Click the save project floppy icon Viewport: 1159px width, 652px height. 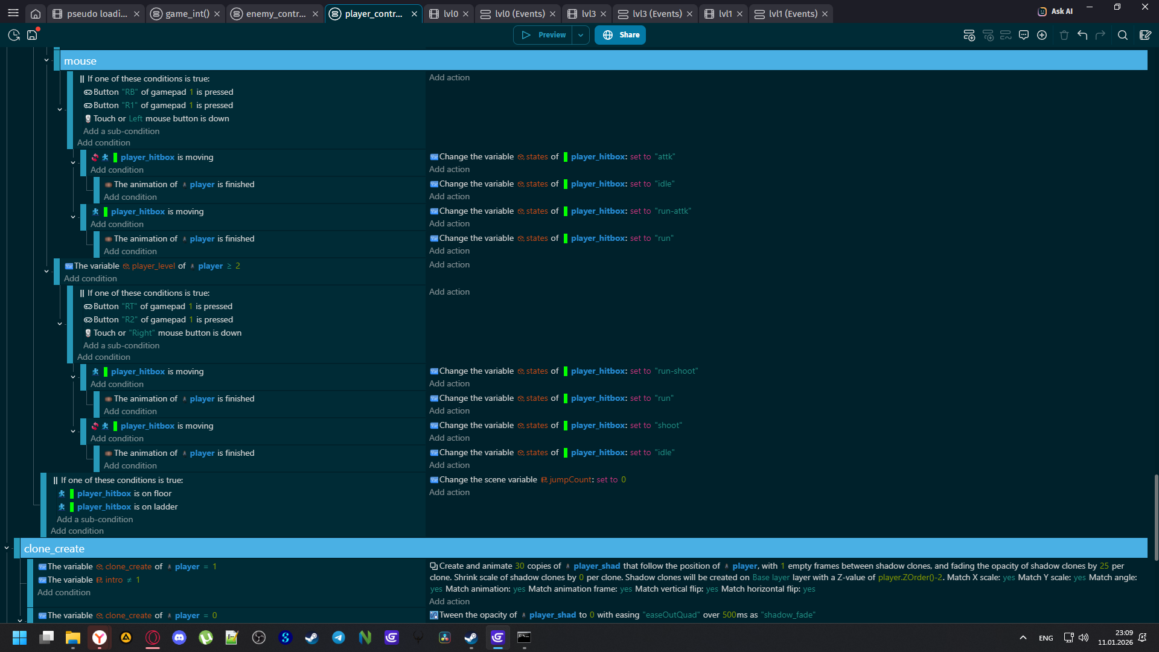point(32,35)
